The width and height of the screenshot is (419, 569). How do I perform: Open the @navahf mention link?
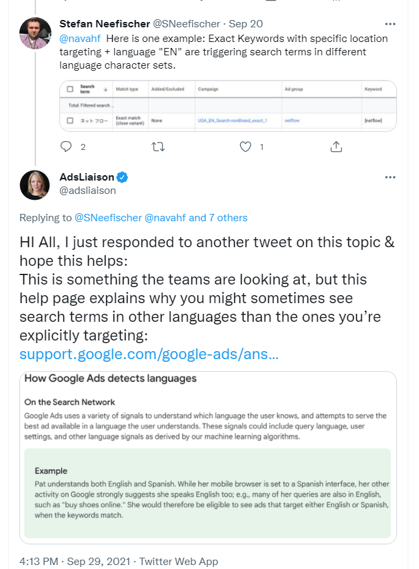pyautogui.click(x=81, y=37)
